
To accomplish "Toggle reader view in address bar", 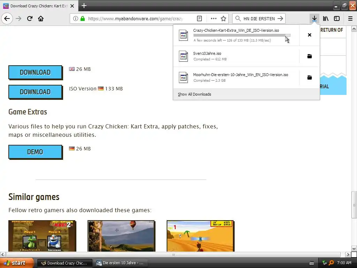I will (199, 18).
